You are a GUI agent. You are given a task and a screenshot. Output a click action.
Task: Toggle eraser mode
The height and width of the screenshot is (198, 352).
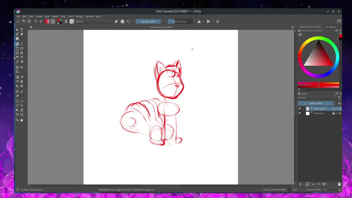[x=116, y=21]
